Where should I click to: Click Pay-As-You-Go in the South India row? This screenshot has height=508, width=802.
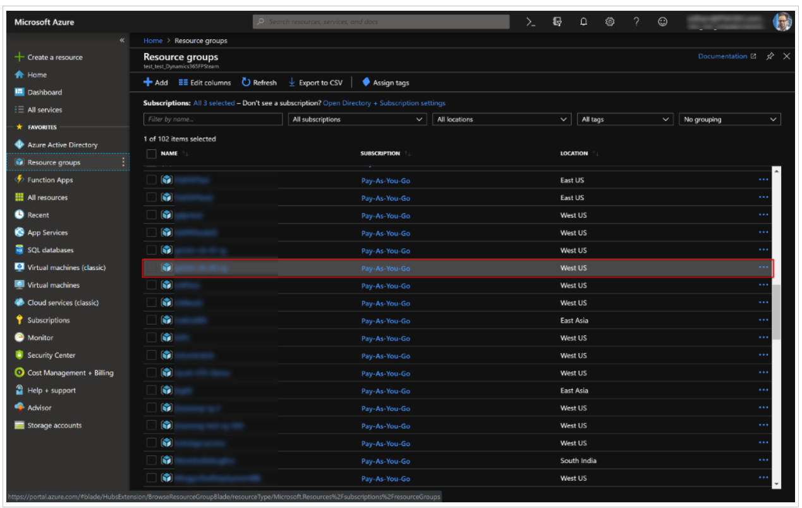386,461
